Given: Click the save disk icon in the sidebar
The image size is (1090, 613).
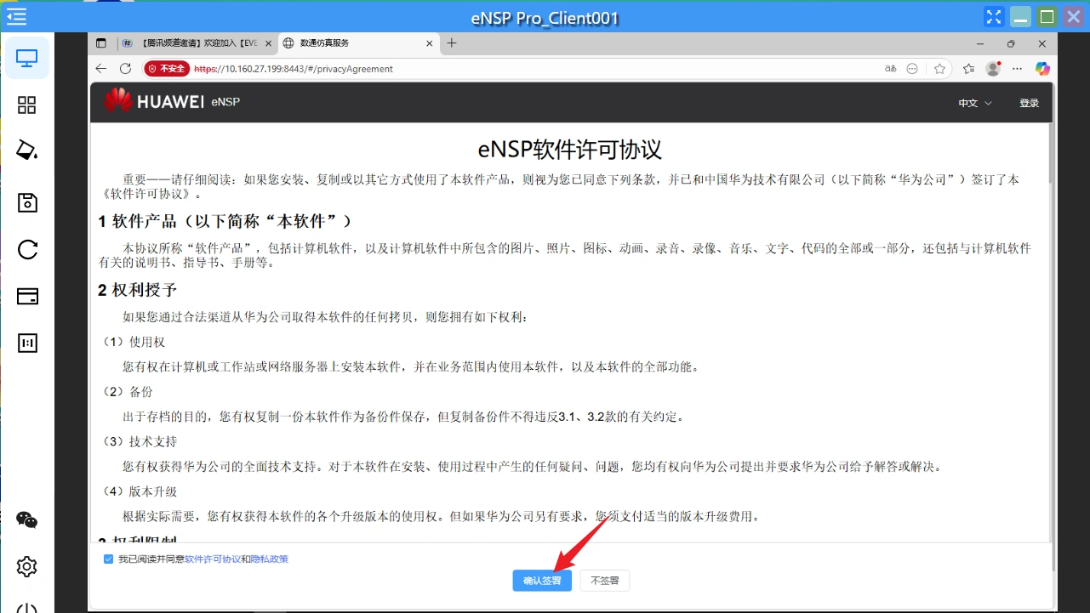Looking at the screenshot, I should tap(27, 202).
